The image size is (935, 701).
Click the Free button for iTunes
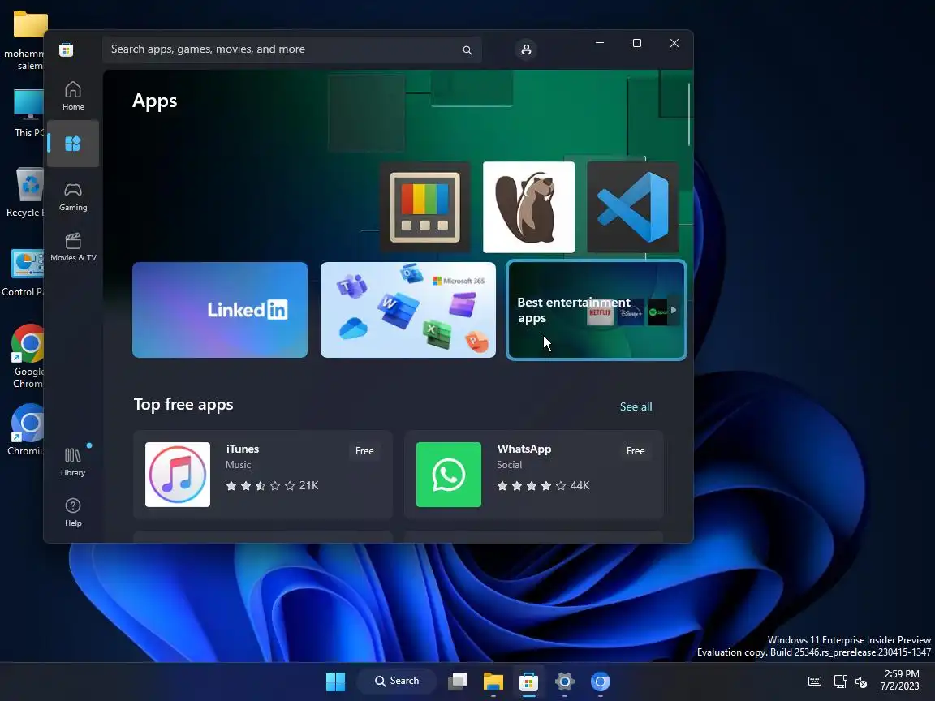click(x=364, y=451)
